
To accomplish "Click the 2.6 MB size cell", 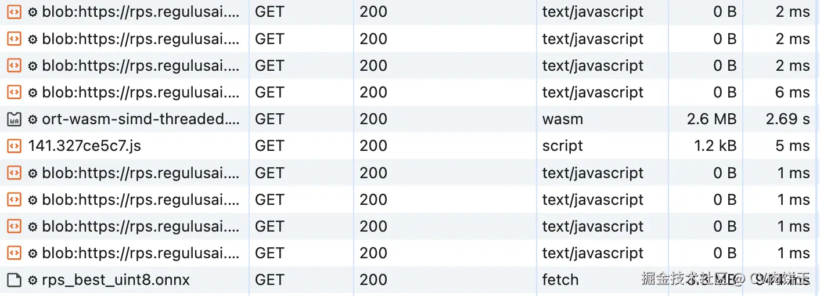I will tap(711, 119).
